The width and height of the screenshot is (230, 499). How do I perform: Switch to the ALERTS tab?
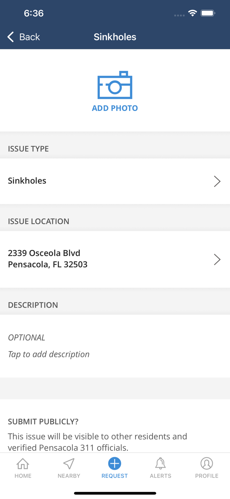pyautogui.click(x=160, y=467)
